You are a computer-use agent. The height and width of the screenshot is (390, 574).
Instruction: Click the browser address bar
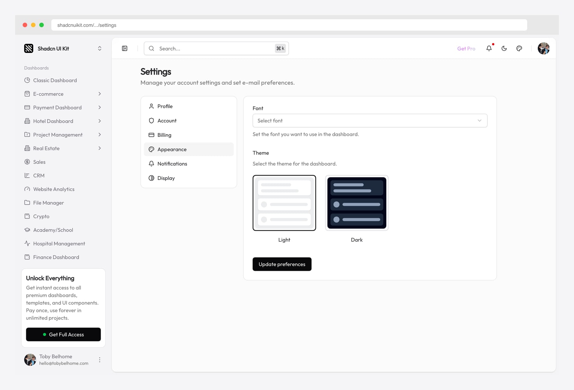pos(289,25)
